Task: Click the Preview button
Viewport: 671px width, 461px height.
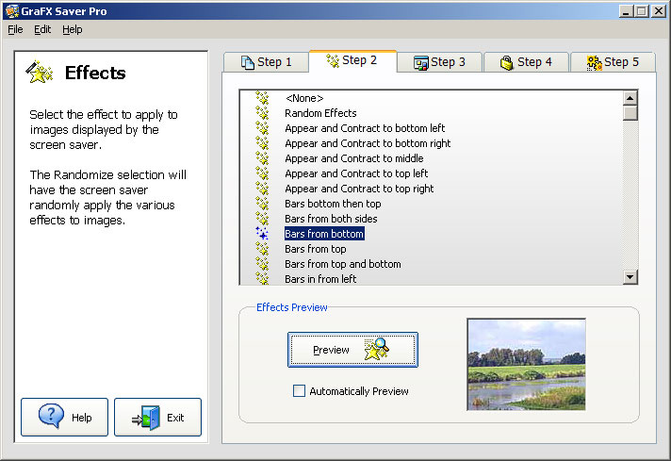Action: point(352,350)
